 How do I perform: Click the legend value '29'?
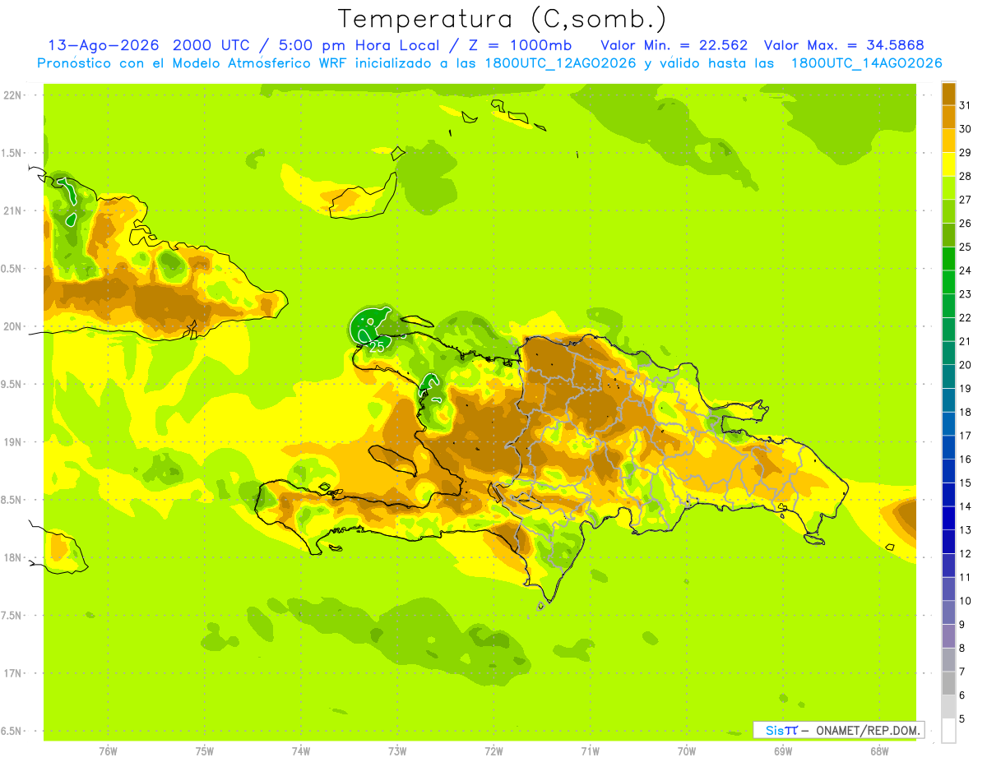coord(966,152)
